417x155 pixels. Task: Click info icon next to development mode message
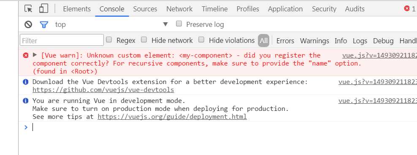point(25,101)
